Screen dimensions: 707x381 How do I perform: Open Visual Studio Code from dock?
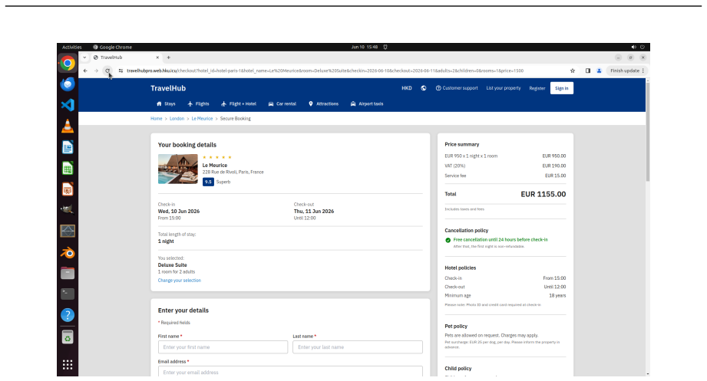68,105
